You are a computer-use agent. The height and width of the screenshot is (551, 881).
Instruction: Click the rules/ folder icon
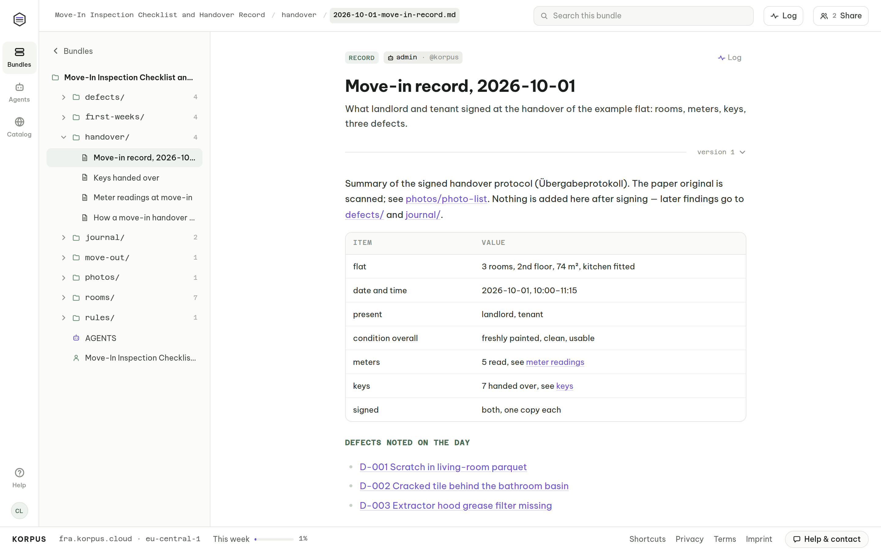click(x=76, y=318)
